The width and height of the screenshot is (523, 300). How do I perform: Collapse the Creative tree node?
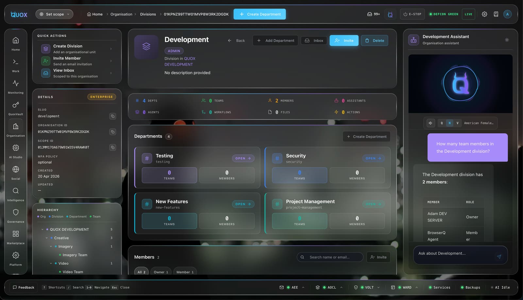coord(47,238)
